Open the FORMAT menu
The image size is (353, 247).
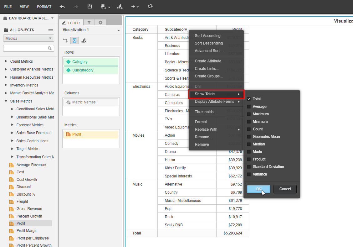[x=44, y=6]
